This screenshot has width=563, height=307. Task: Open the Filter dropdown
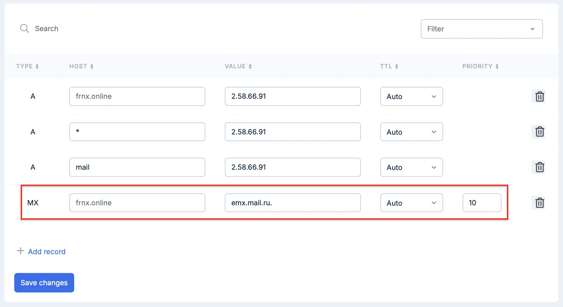(x=481, y=29)
